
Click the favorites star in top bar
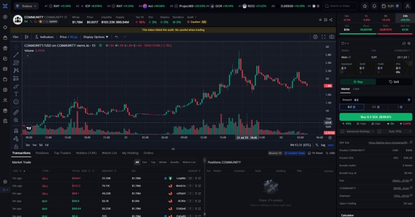365,6
